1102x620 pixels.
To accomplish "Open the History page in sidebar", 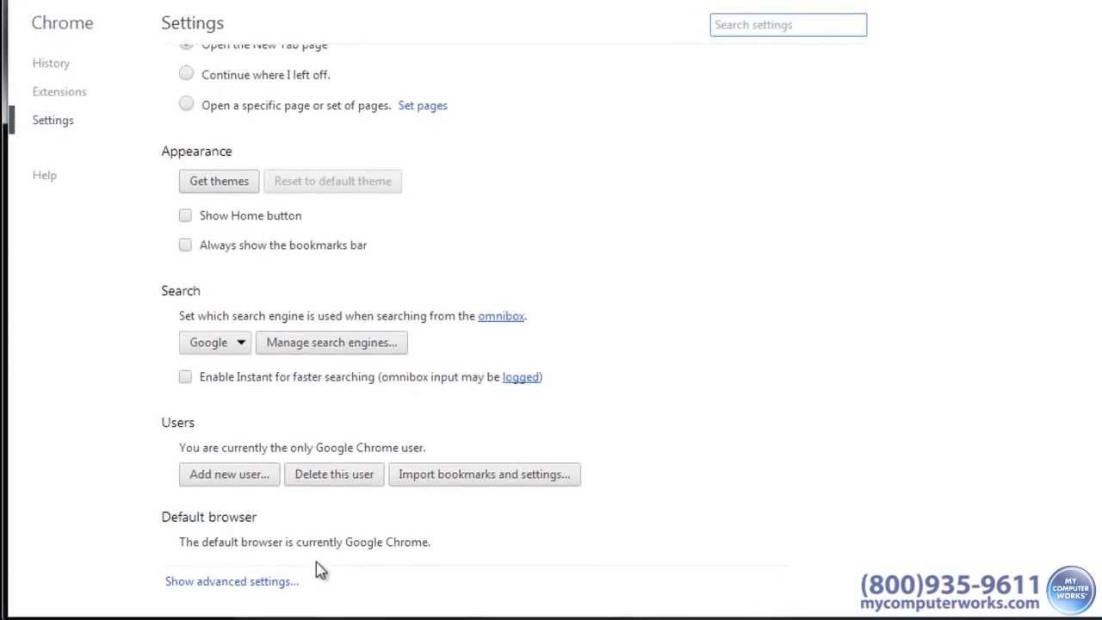I will tap(51, 63).
